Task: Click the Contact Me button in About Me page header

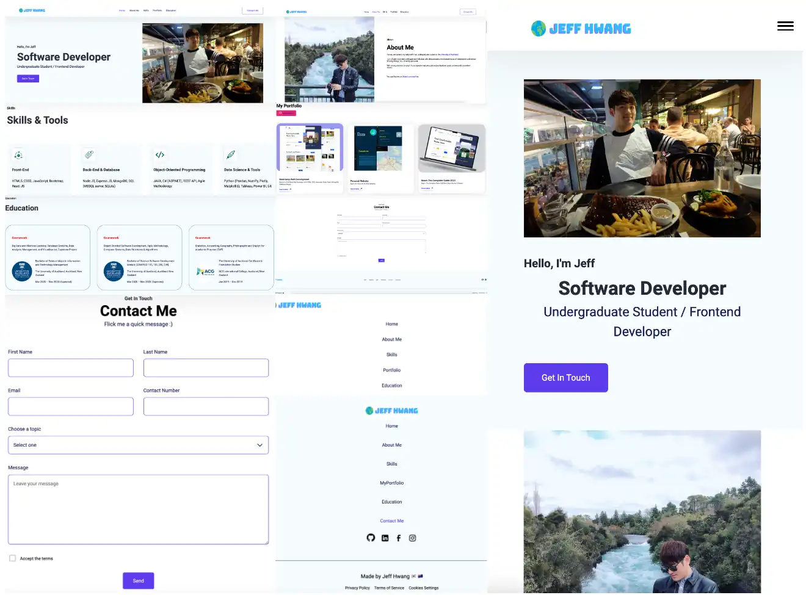Action: coord(468,12)
